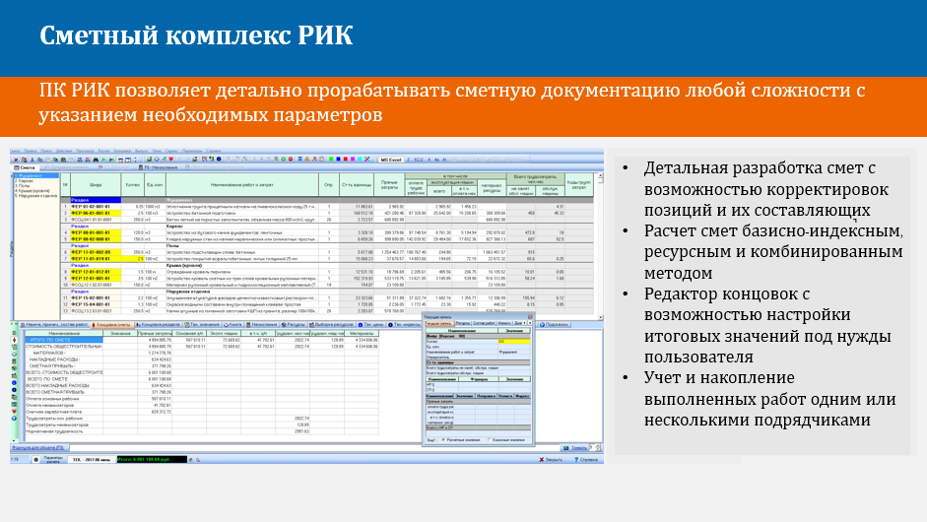Click cell ФЕР 06-01-001-01
This screenshot has width=927, height=522.
pos(96,213)
